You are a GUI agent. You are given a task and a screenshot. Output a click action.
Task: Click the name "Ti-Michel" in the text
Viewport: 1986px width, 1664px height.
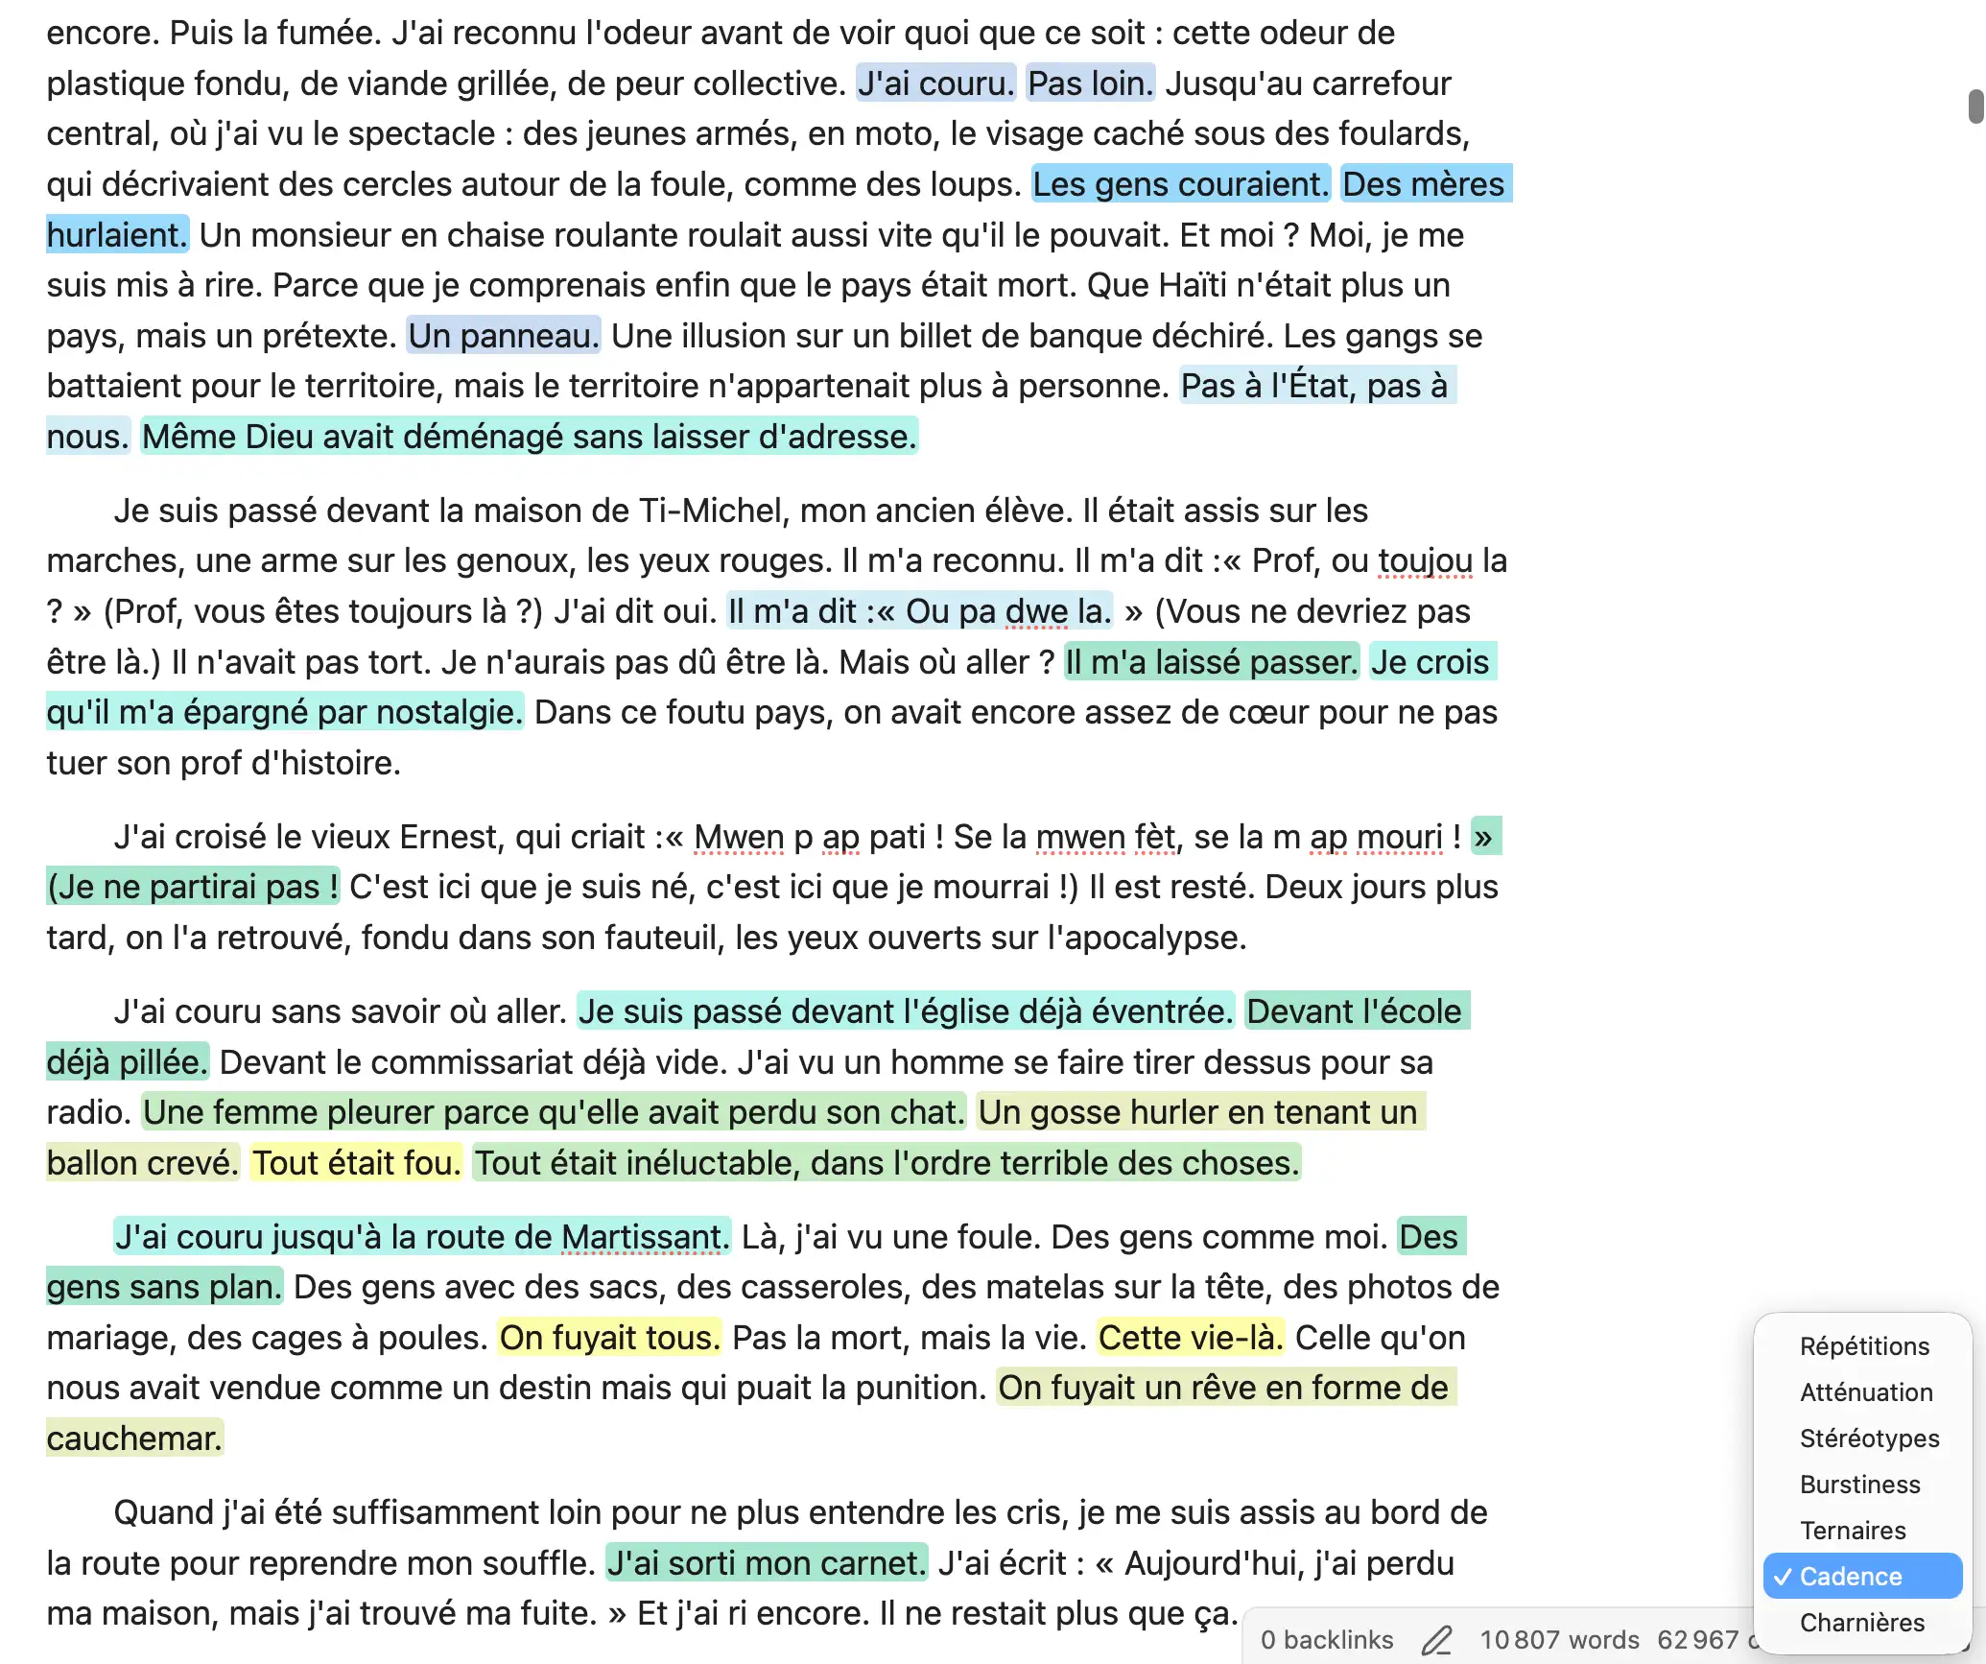[712, 511]
